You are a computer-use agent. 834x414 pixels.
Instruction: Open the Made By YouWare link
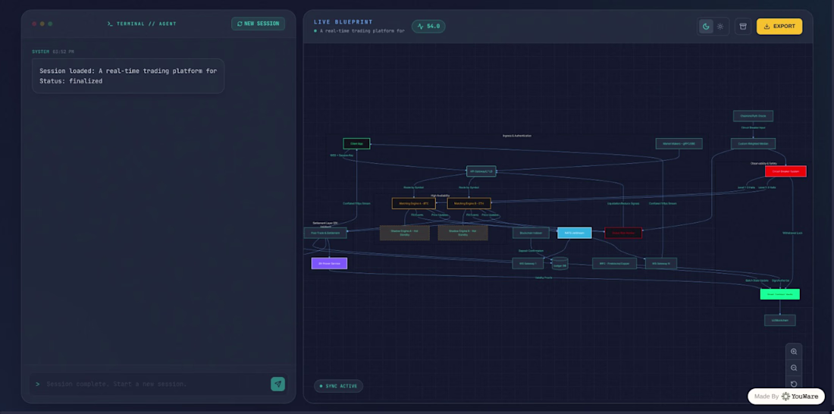coord(786,397)
